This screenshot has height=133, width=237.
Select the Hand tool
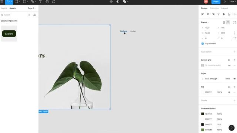point(47,1)
